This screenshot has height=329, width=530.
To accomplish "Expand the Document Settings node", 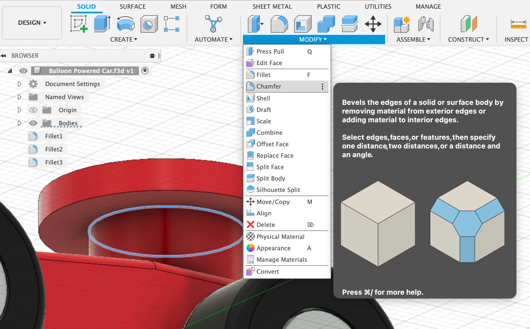I will coord(19,84).
